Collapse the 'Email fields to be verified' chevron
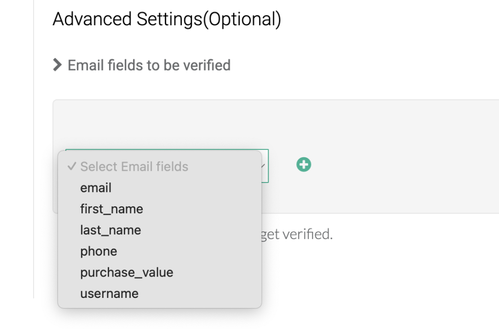 [58, 65]
